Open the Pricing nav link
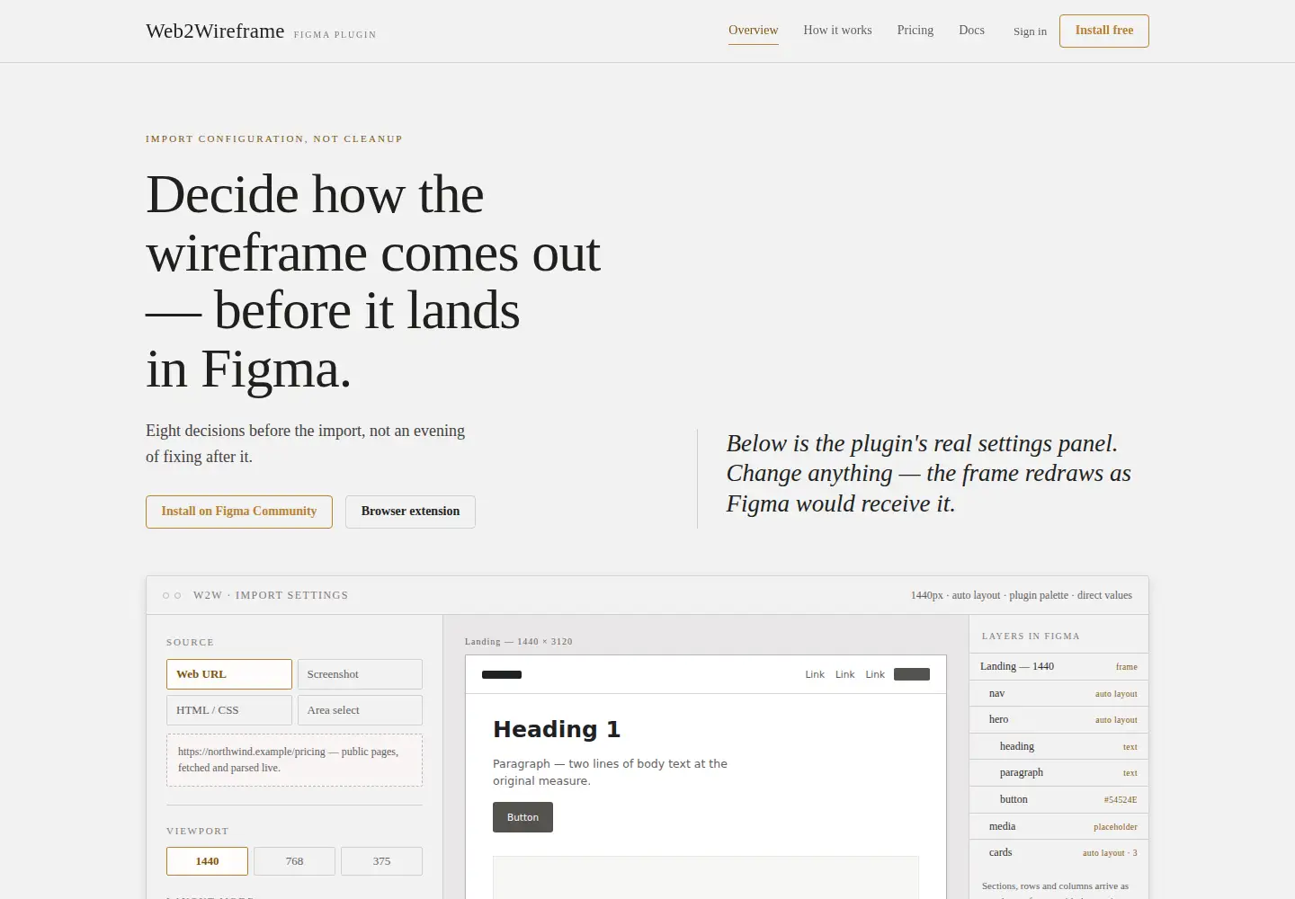This screenshot has width=1295, height=899. 915,31
